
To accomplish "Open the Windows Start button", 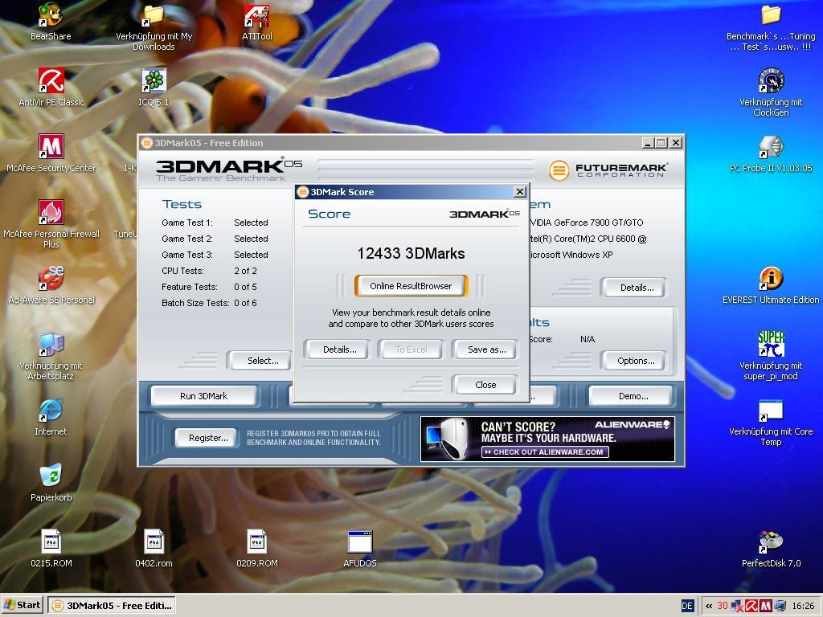I will pyautogui.click(x=22, y=605).
